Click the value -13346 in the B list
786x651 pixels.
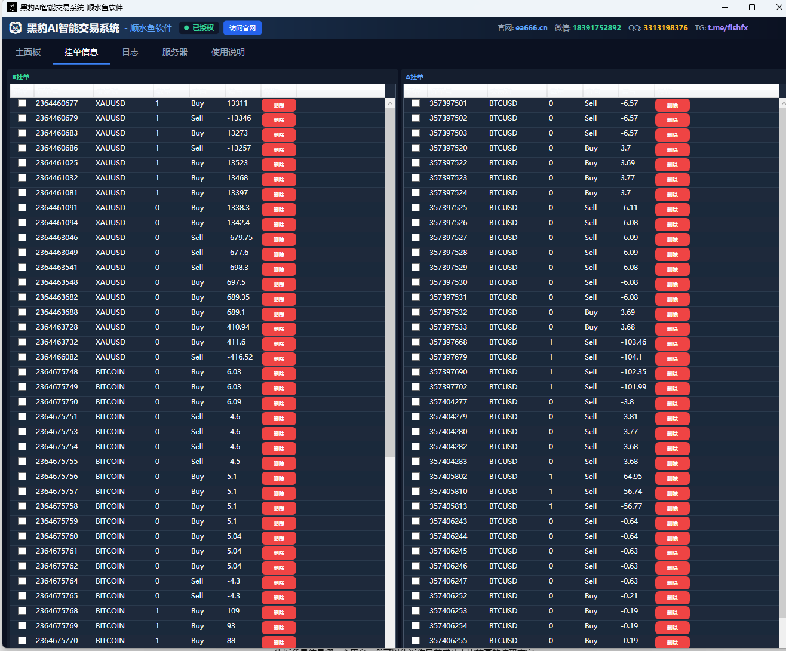point(239,118)
